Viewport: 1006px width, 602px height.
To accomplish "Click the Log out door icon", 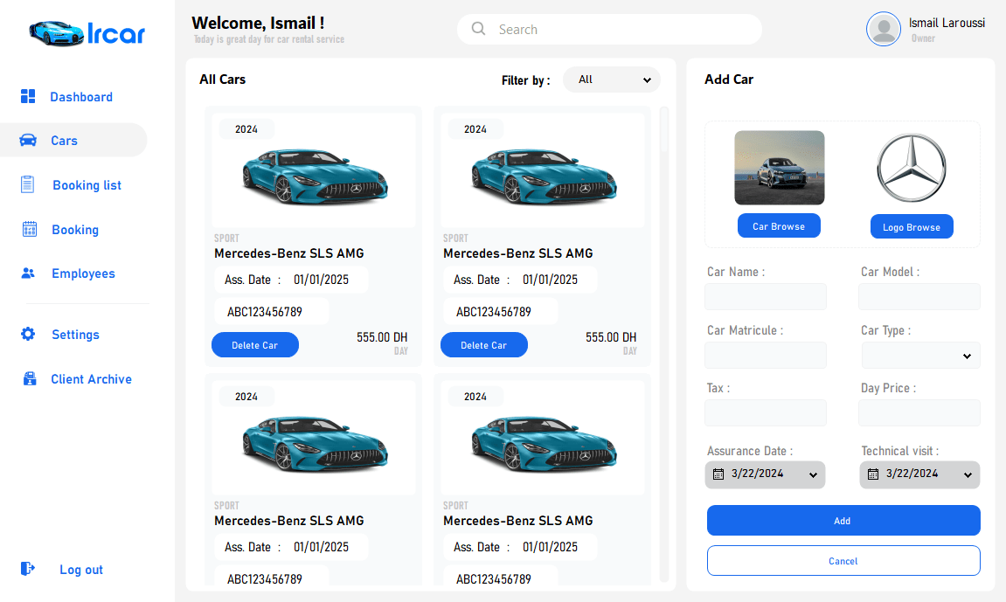I will pyautogui.click(x=28, y=569).
